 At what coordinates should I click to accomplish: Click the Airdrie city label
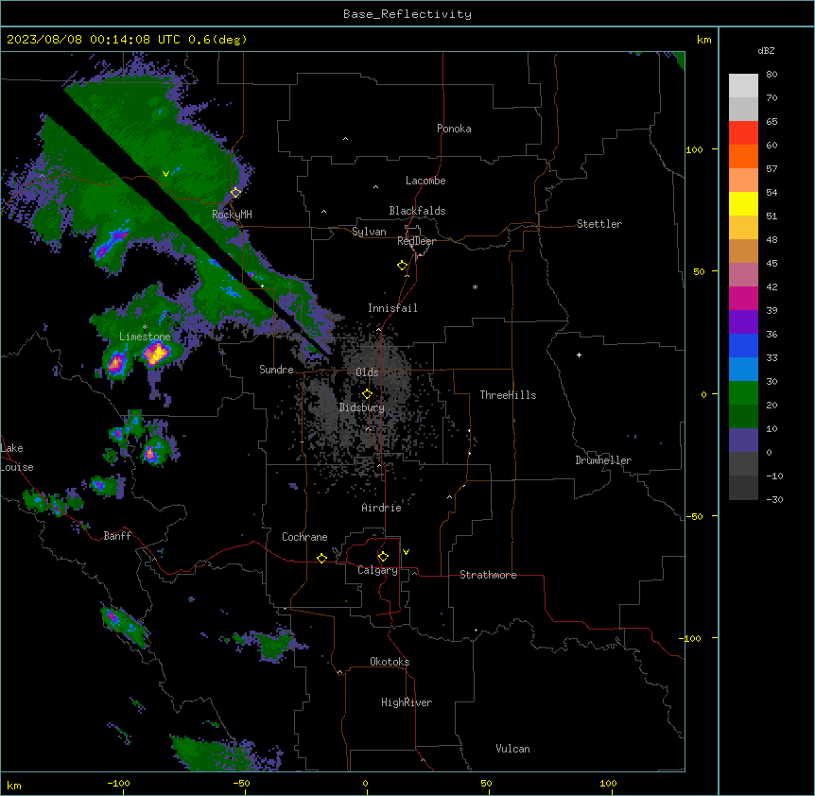pos(381,508)
